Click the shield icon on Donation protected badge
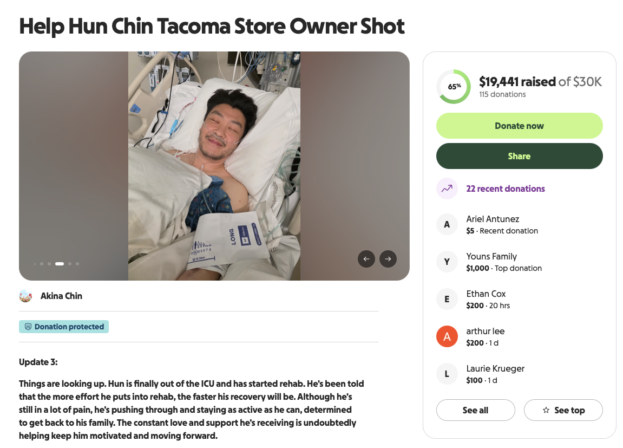 (x=28, y=327)
